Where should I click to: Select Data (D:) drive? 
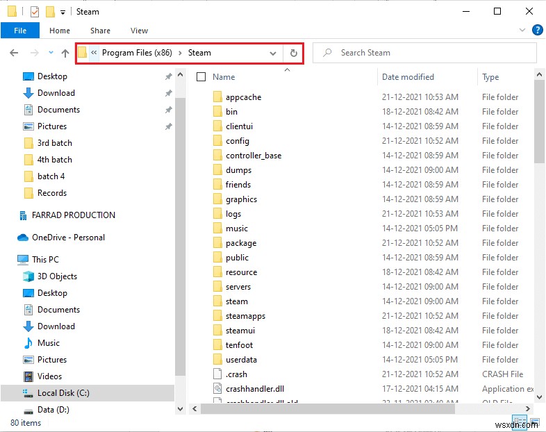coord(53,410)
